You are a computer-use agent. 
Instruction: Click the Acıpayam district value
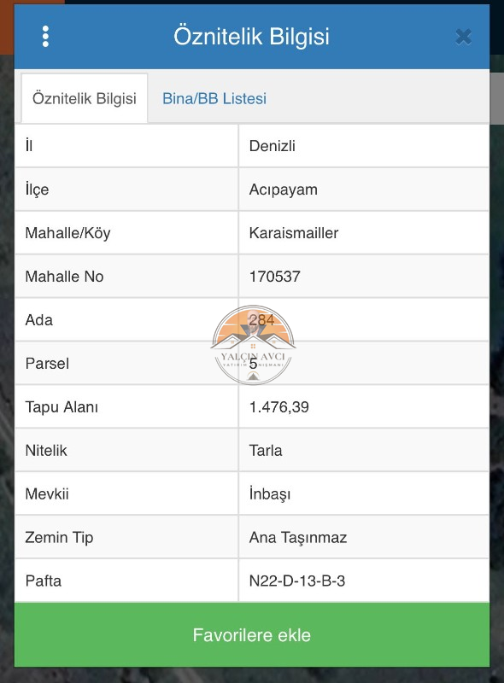click(x=284, y=190)
